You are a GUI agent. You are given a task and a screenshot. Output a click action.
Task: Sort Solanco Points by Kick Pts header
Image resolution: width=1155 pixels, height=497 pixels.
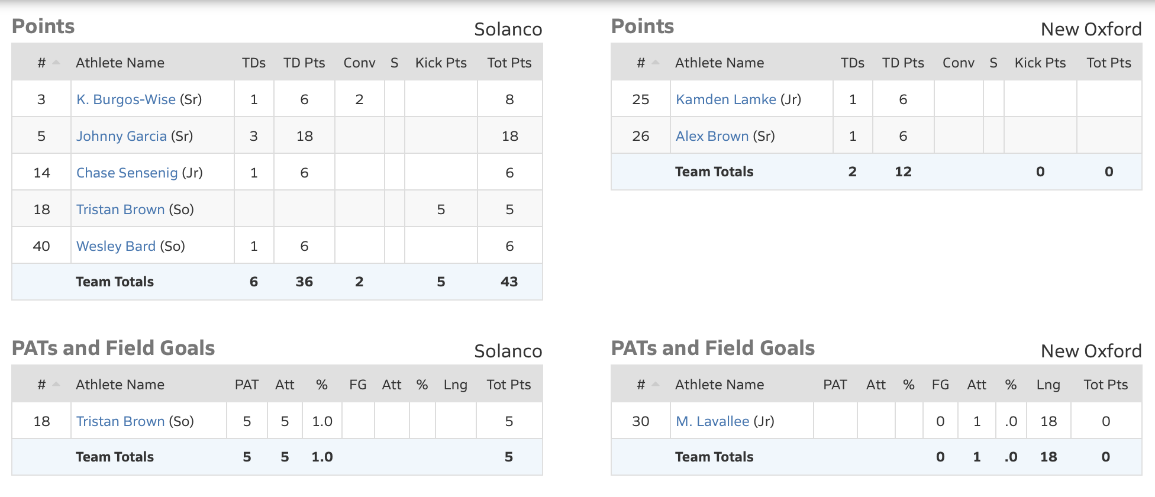tap(441, 63)
